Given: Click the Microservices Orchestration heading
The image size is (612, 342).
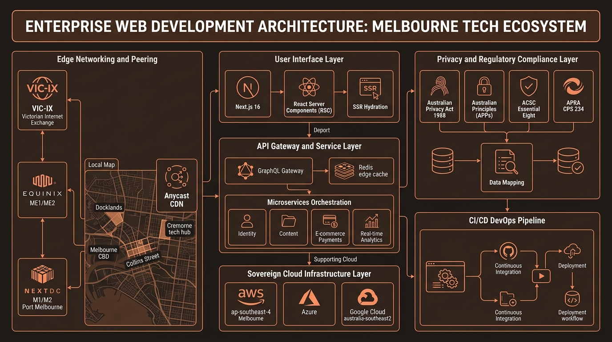Looking at the screenshot, I should pos(309,202).
